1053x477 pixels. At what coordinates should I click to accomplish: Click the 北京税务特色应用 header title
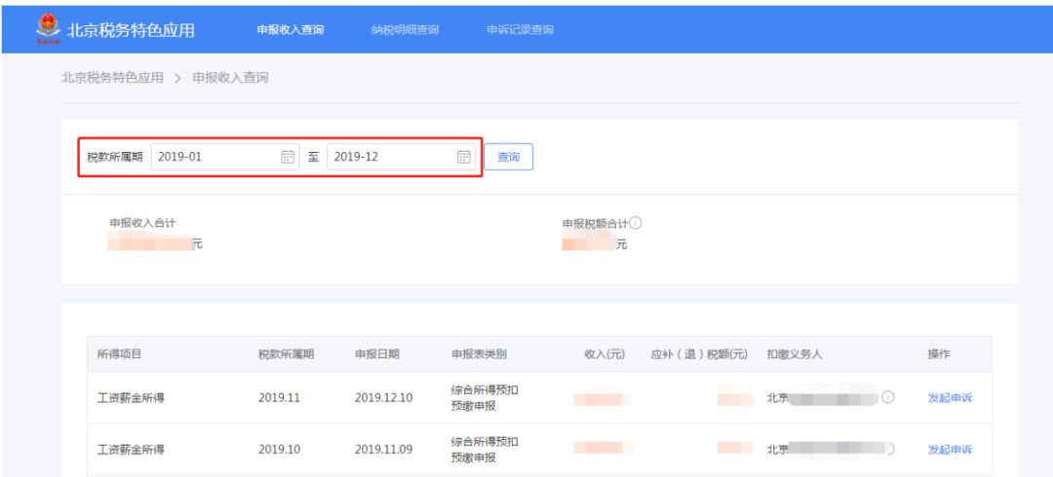[131, 30]
